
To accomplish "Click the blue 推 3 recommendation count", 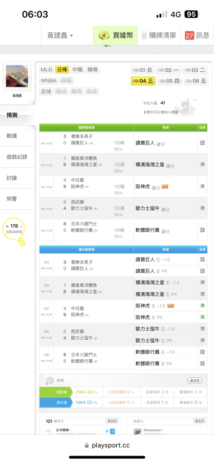I will (110, 432).
